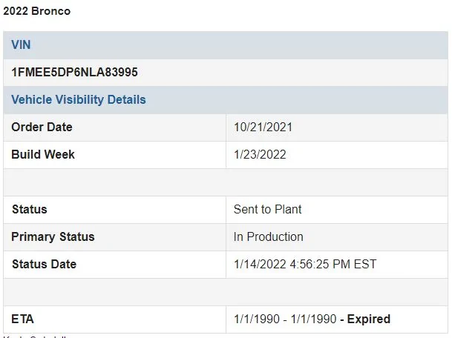452x338 pixels.
Task: Select the order date value 10/21/2021
Action: (x=263, y=127)
